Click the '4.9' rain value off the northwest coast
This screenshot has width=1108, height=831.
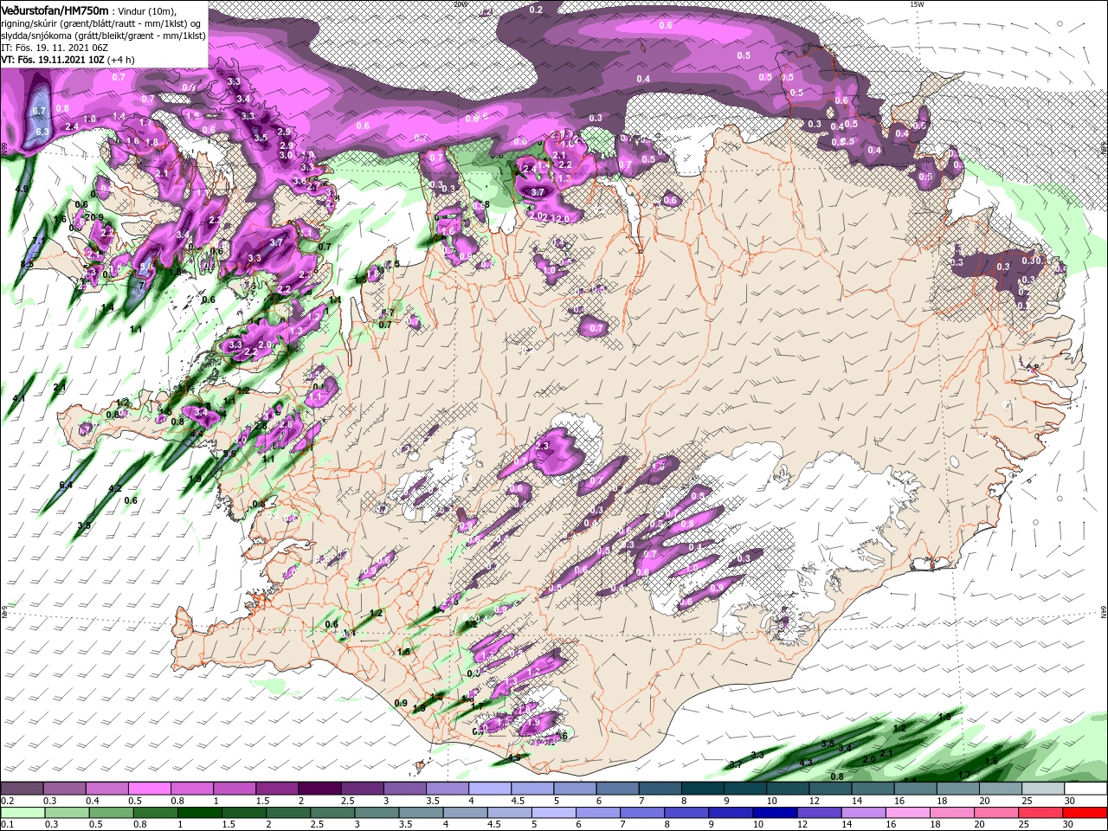[22, 188]
